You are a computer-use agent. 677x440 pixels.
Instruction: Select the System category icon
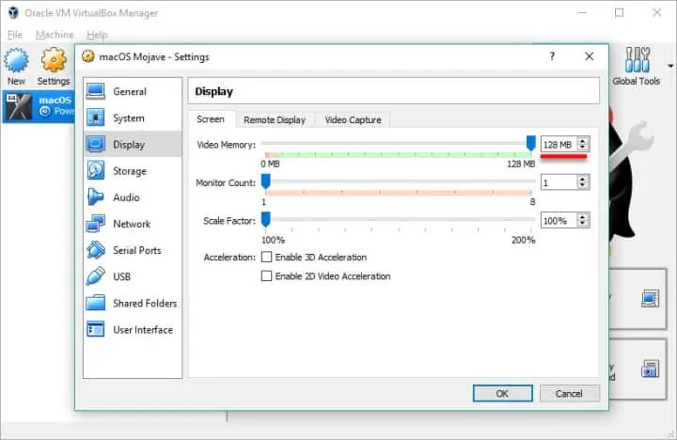tap(95, 118)
